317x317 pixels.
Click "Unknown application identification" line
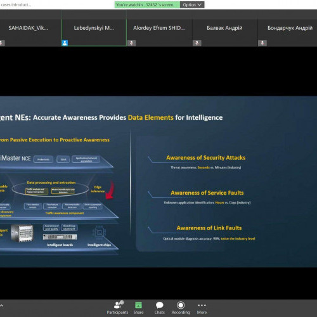207,203
